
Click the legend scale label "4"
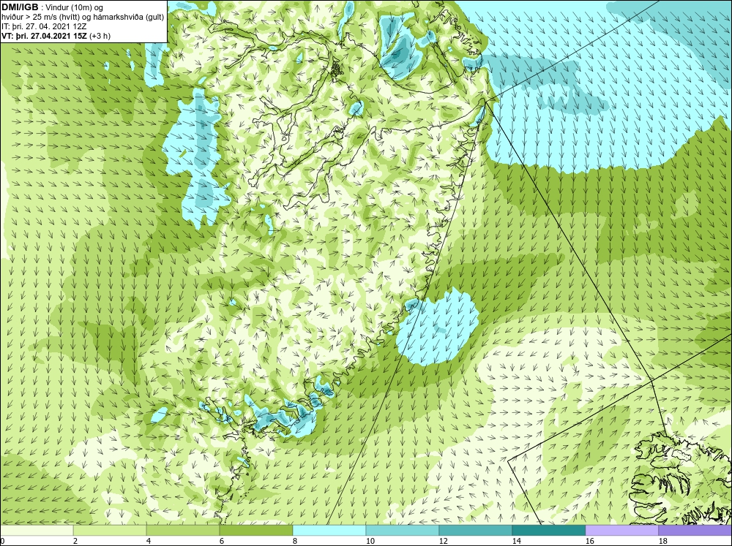(x=149, y=541)
